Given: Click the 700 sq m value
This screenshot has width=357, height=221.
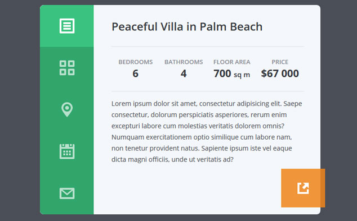Looking at the screenshot, I should tap(232, 73).
